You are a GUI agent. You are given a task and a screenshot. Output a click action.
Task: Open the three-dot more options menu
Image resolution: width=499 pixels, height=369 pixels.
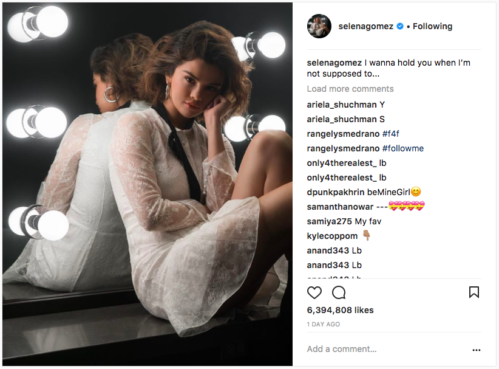(x=476, y=350)
